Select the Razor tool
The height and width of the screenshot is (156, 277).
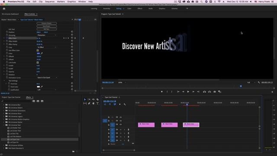(x=97, y=99)
